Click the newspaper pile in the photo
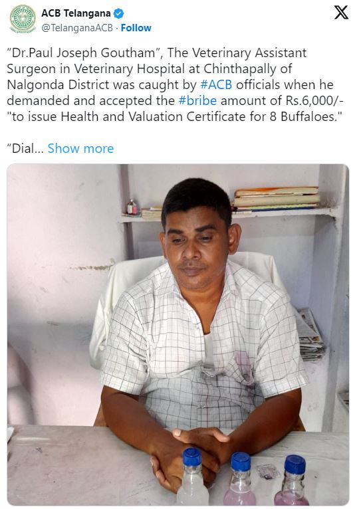The width and height of the screenshot is (353, 509). pos(311,336)
